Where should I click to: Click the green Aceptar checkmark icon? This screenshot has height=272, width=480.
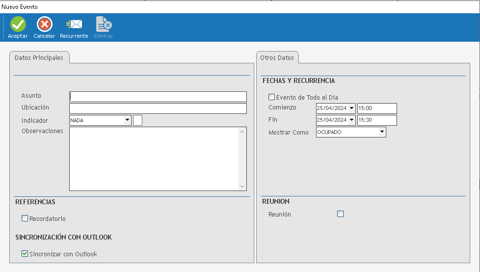pos(18,24)
